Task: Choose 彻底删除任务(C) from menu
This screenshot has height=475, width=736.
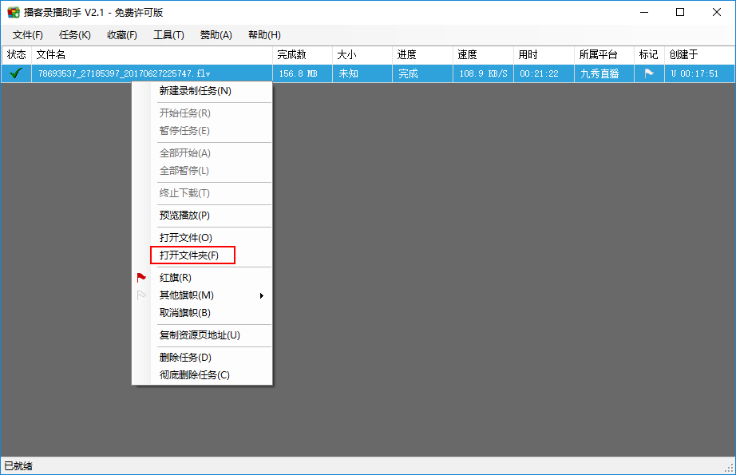Action: click(x=195, y=375)
